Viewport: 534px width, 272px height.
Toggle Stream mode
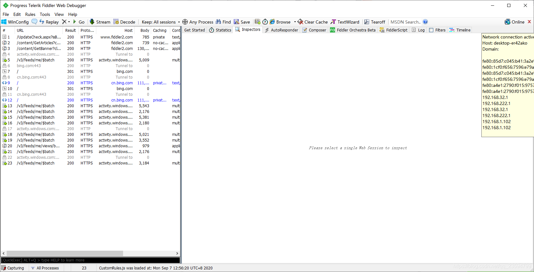coord(100,22)
